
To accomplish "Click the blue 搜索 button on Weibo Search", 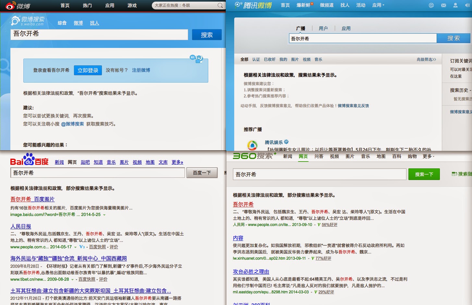I will pyautogui.click(x=207, y=35).
